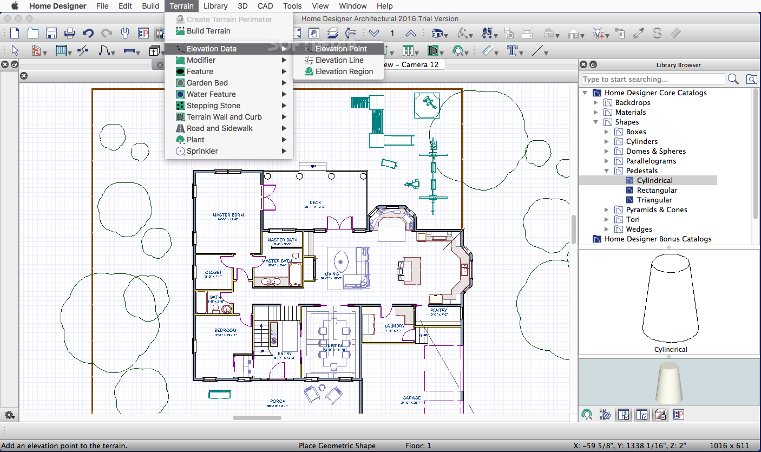
Task: Click the Library Browser preferences P icon
Action: click(678, 415)
